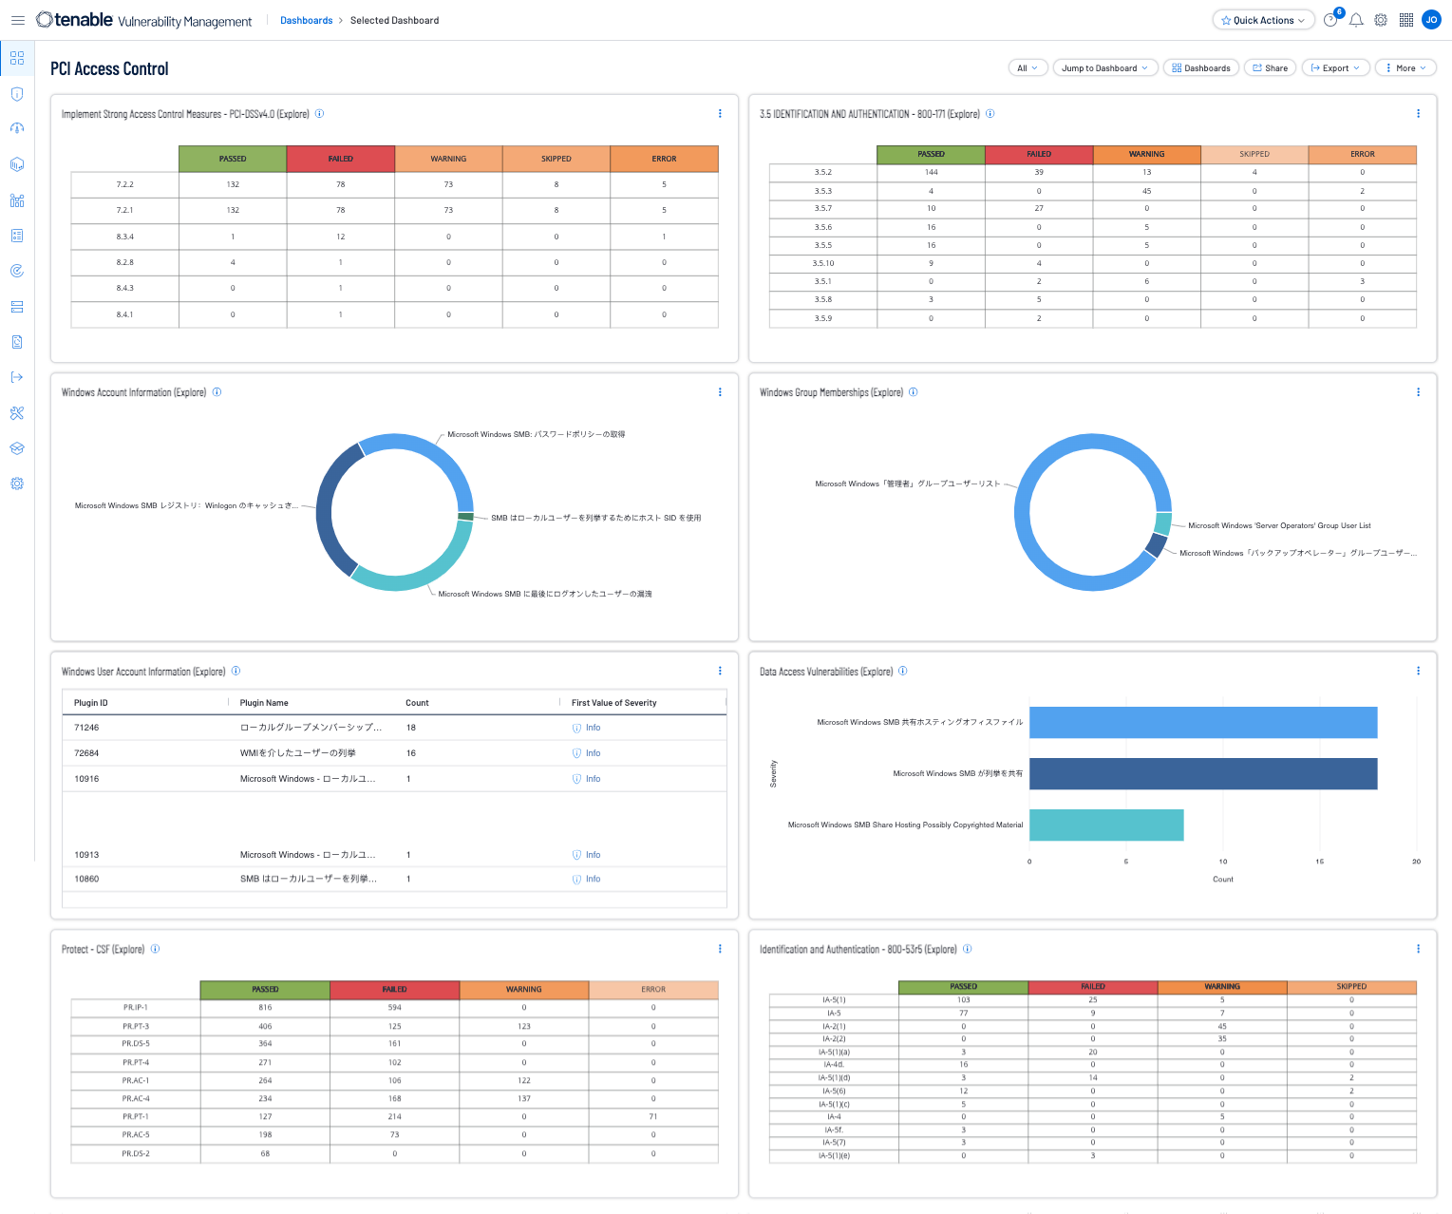Open kebab menu for Data Access Vulnerabilities widget

tap(1419, 671)
